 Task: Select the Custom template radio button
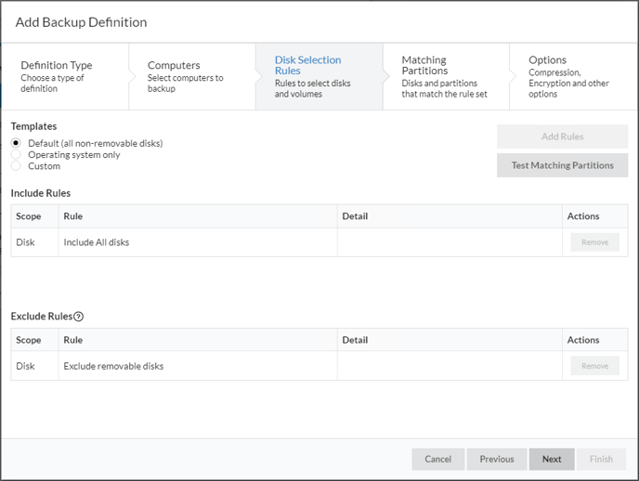16,166
